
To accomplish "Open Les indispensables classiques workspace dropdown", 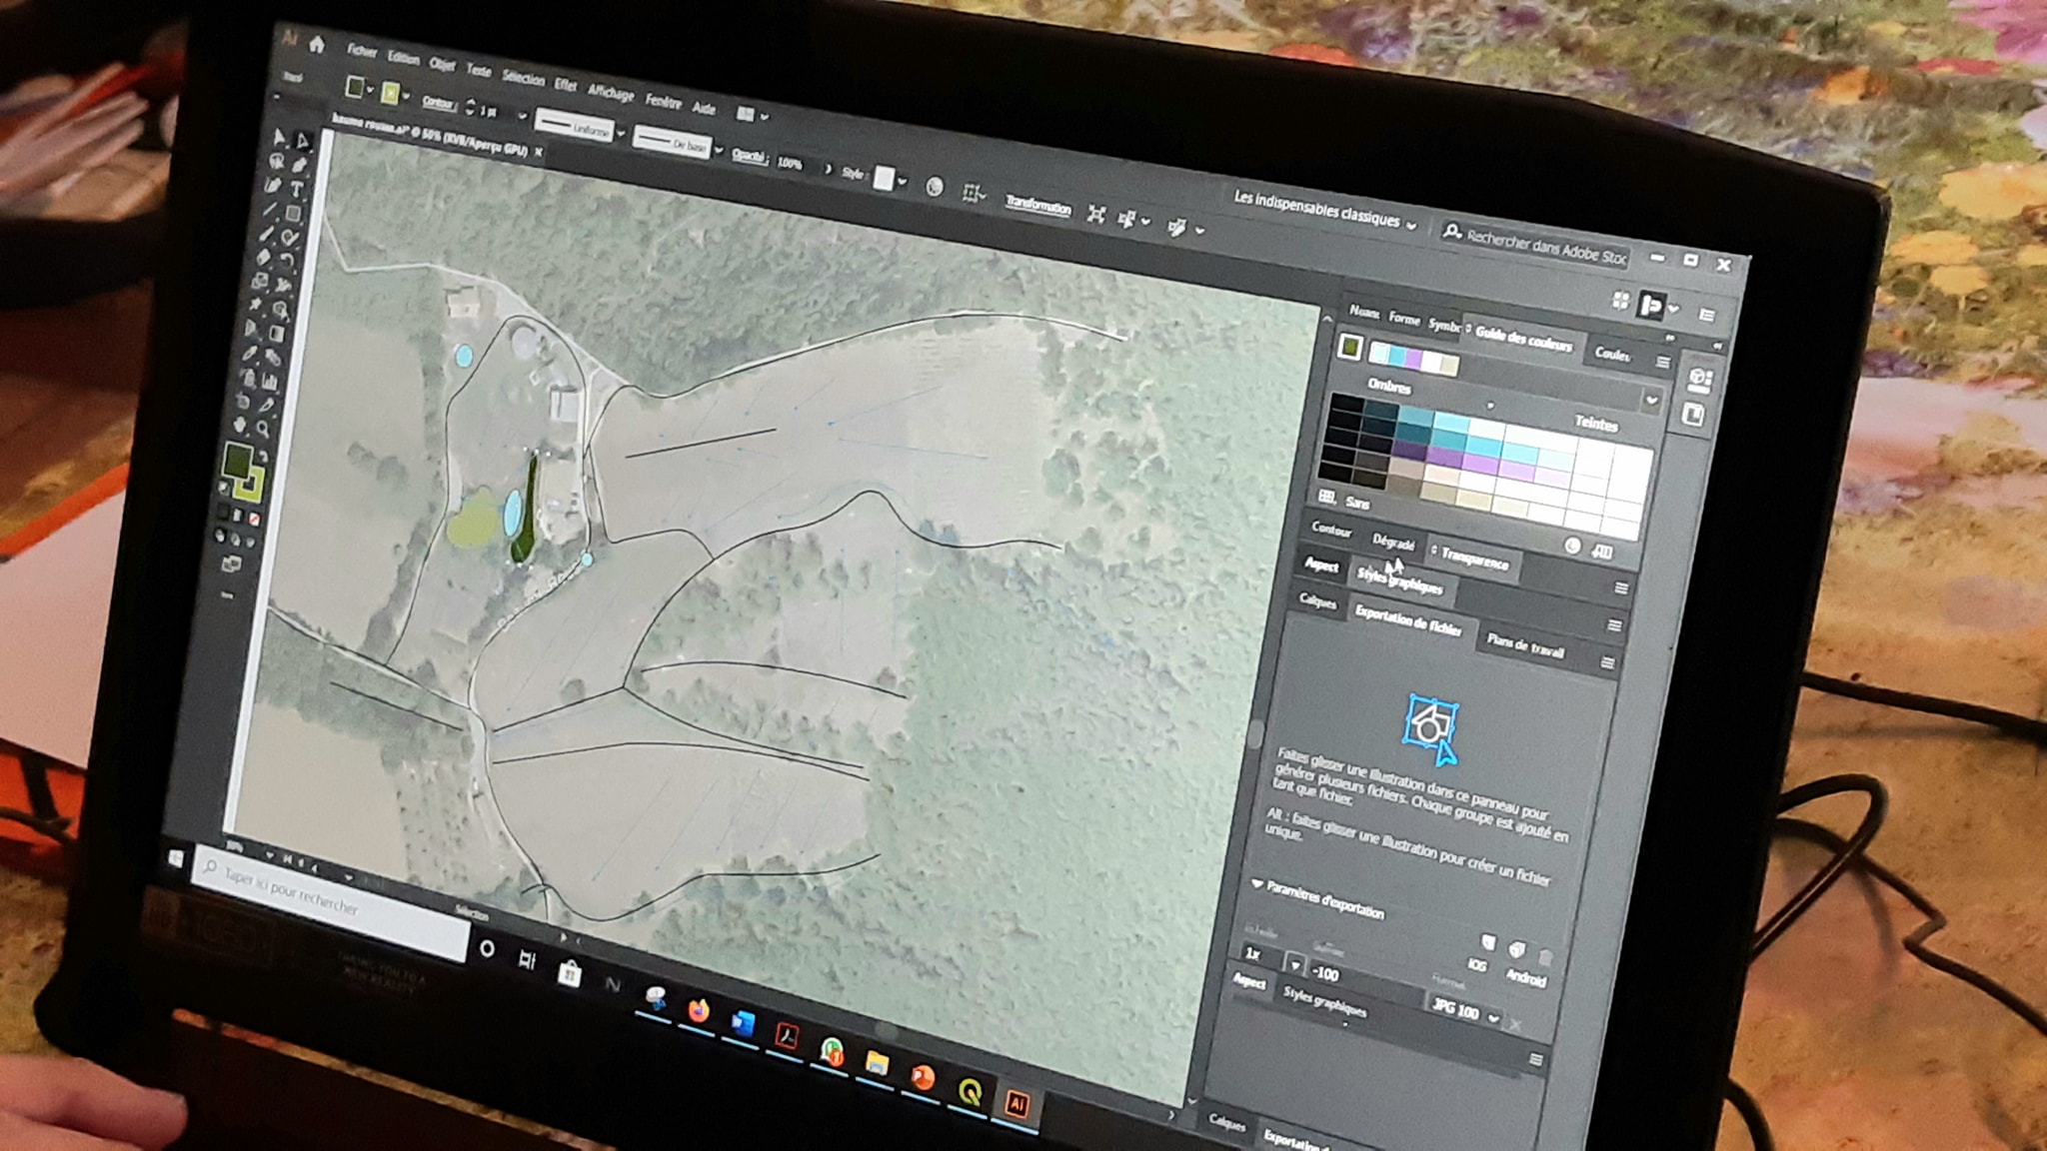I will point(1411,227).
